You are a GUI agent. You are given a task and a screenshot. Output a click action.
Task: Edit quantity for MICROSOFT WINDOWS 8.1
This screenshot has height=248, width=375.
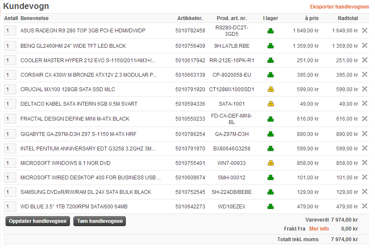[x=10, y=163]
